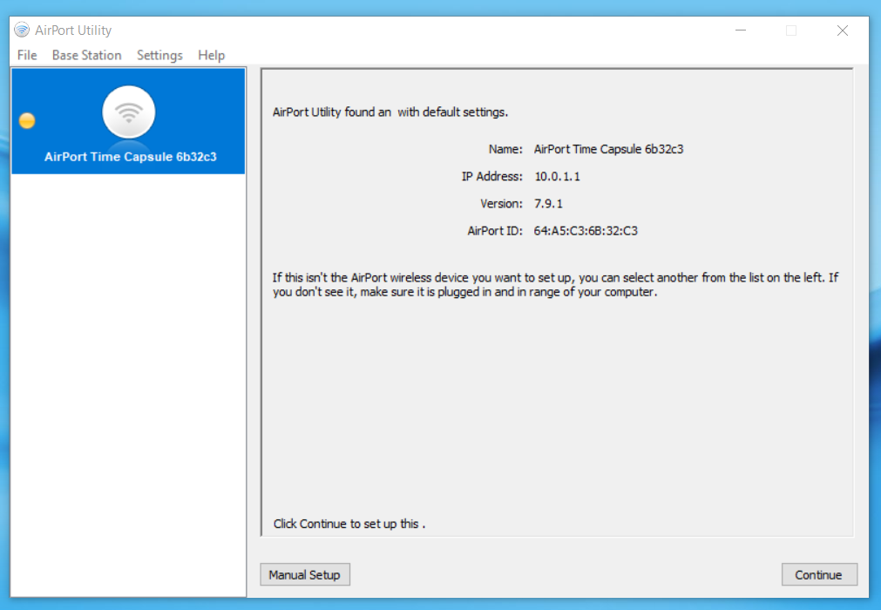The width and height of the screenshot is (881, 610).
Task: Click the 'Name:' field label
Action: [x=505, y=149]
